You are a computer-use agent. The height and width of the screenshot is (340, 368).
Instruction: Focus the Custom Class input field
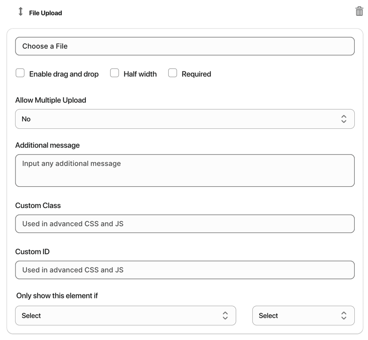[x=185, y=224]
